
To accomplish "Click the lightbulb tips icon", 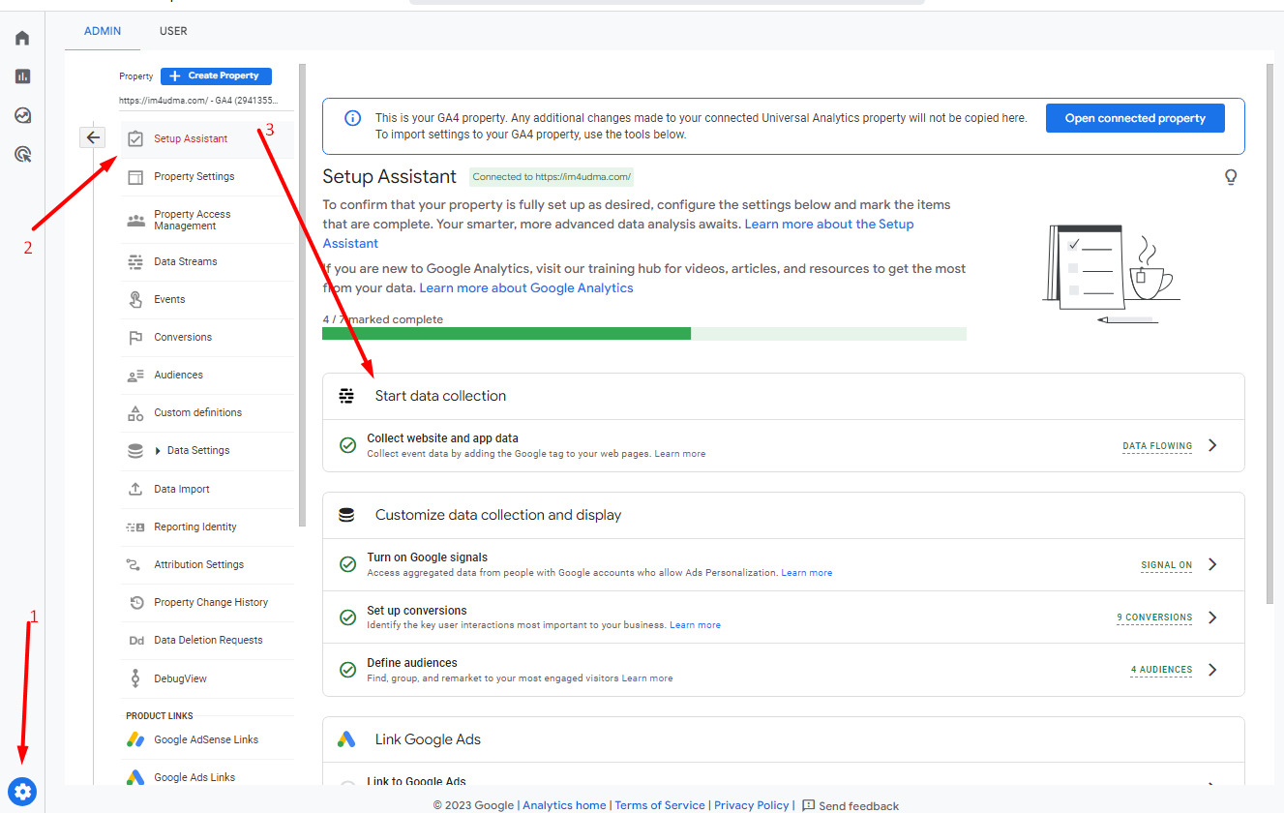I will [x=1231, y=177].
